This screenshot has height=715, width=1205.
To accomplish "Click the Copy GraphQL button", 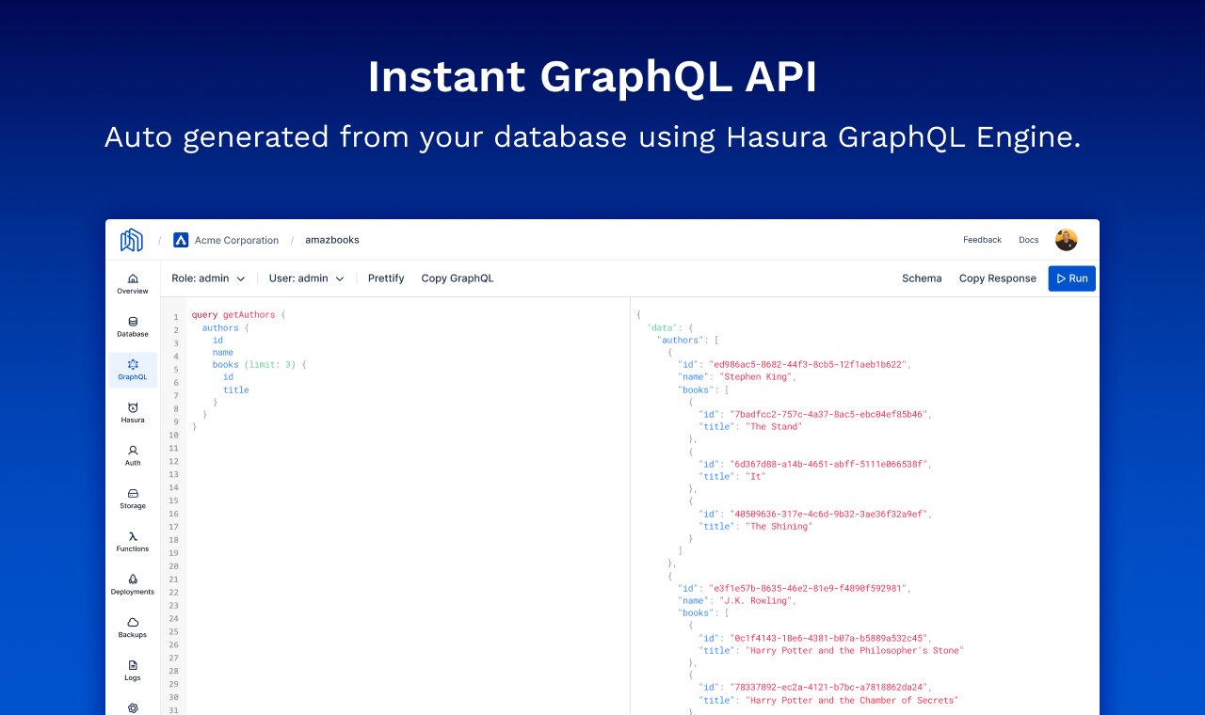I will 458,278.
